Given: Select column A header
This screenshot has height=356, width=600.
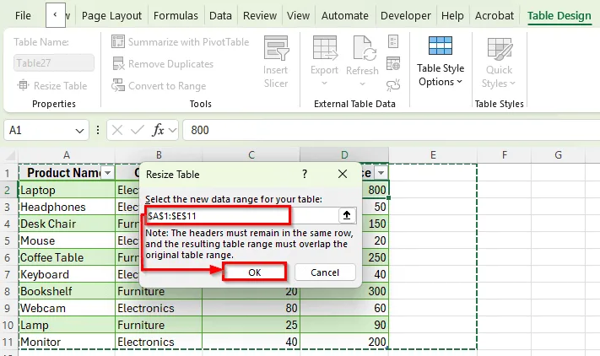Looking at the screenshot, I should click(67, 155).
